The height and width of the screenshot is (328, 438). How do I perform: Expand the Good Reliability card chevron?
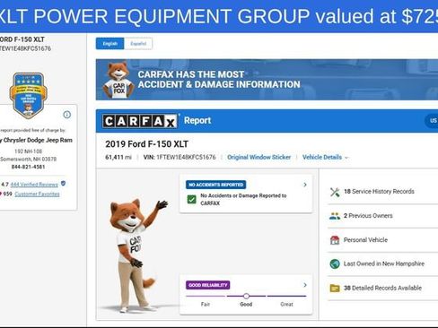click(305, 285)
